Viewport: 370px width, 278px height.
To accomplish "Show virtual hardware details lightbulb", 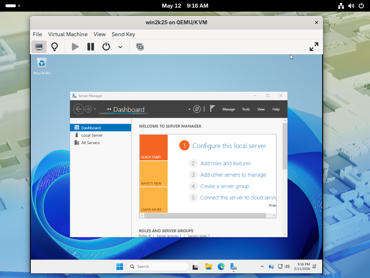I will point(55,47).
